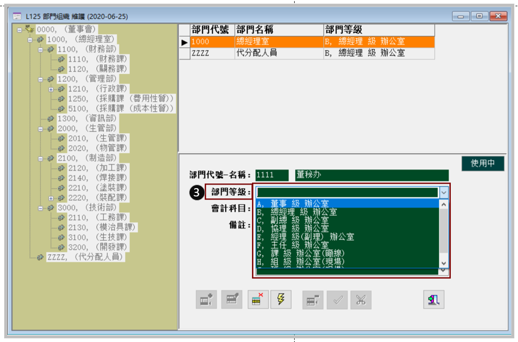
Task: Click the dropdown list scroll up arrow
Action: (444, 204)
